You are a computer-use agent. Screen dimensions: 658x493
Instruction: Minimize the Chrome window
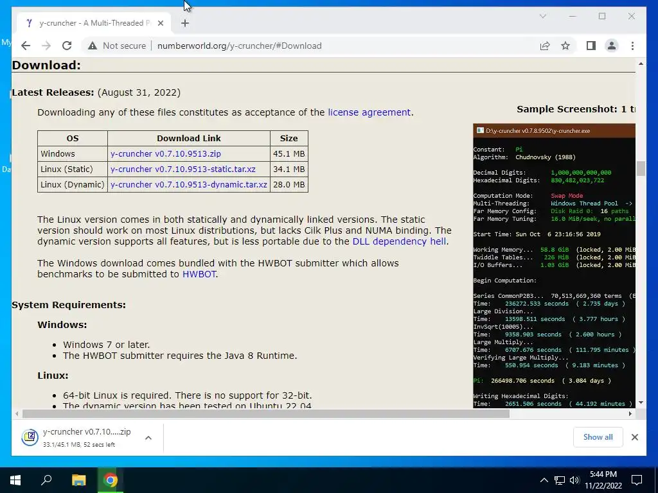pyautogui.click(x=573, y=16)
